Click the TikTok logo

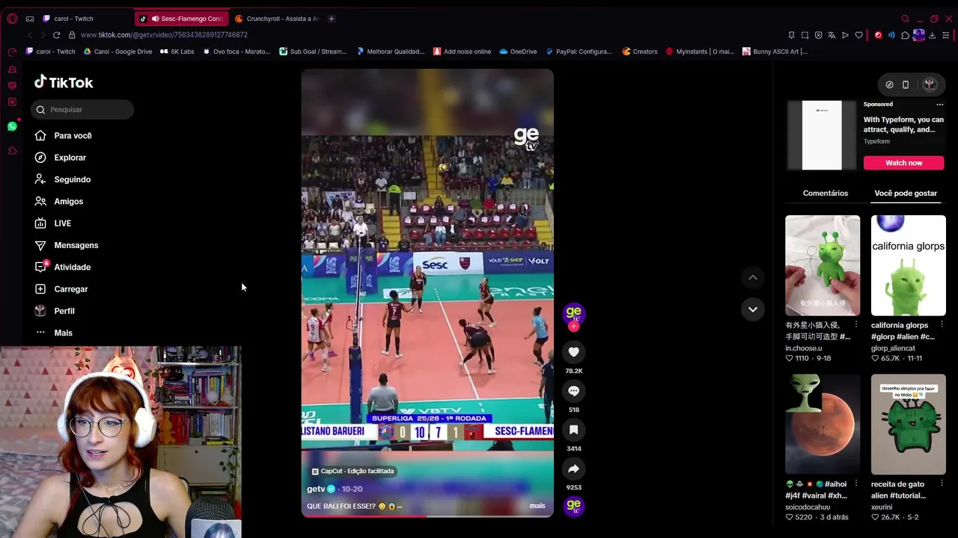(64, 82)
